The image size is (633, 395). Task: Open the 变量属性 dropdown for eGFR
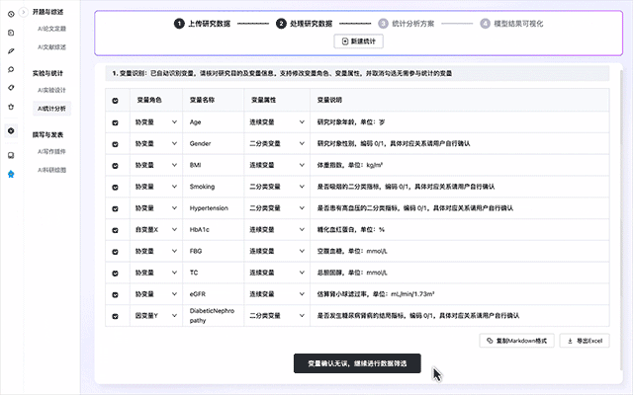[277, 294]
